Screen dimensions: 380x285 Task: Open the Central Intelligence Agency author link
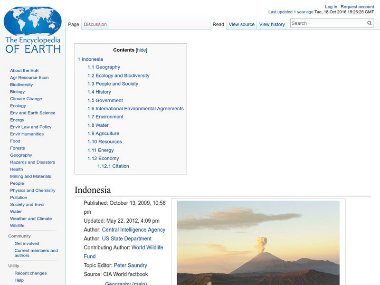(x=134, y=229)
